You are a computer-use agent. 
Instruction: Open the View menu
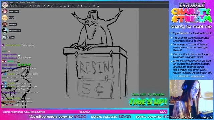(12, 2)
